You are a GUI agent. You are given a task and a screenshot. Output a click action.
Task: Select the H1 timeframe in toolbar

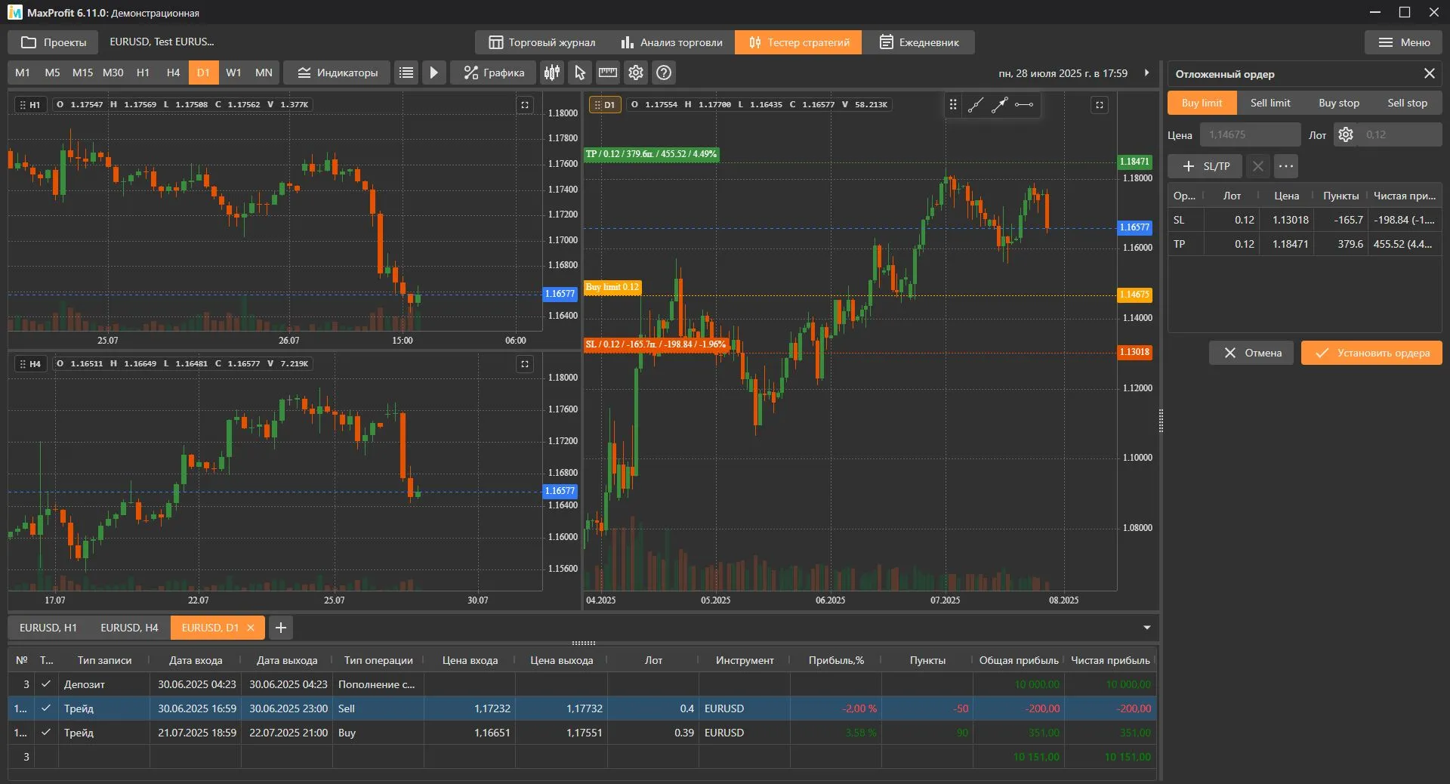[x=143, y=73]
